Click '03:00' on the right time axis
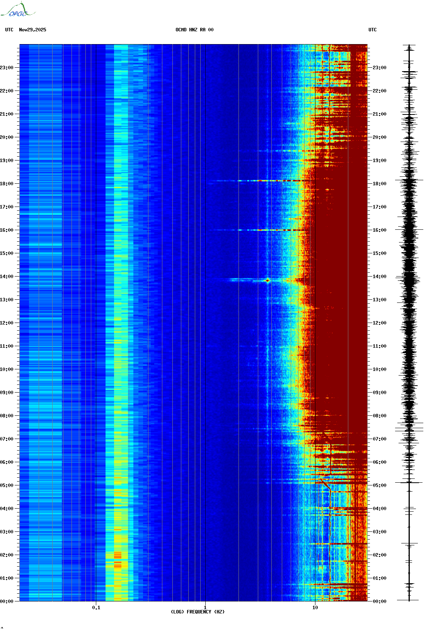The image size is (426, 632). click(x=380, y=532)
